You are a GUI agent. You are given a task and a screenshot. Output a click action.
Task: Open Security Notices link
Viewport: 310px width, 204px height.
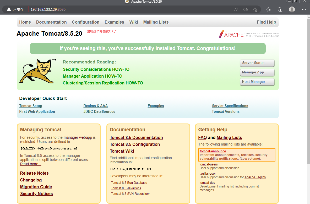pyautogui.click(x=36, y=194)
